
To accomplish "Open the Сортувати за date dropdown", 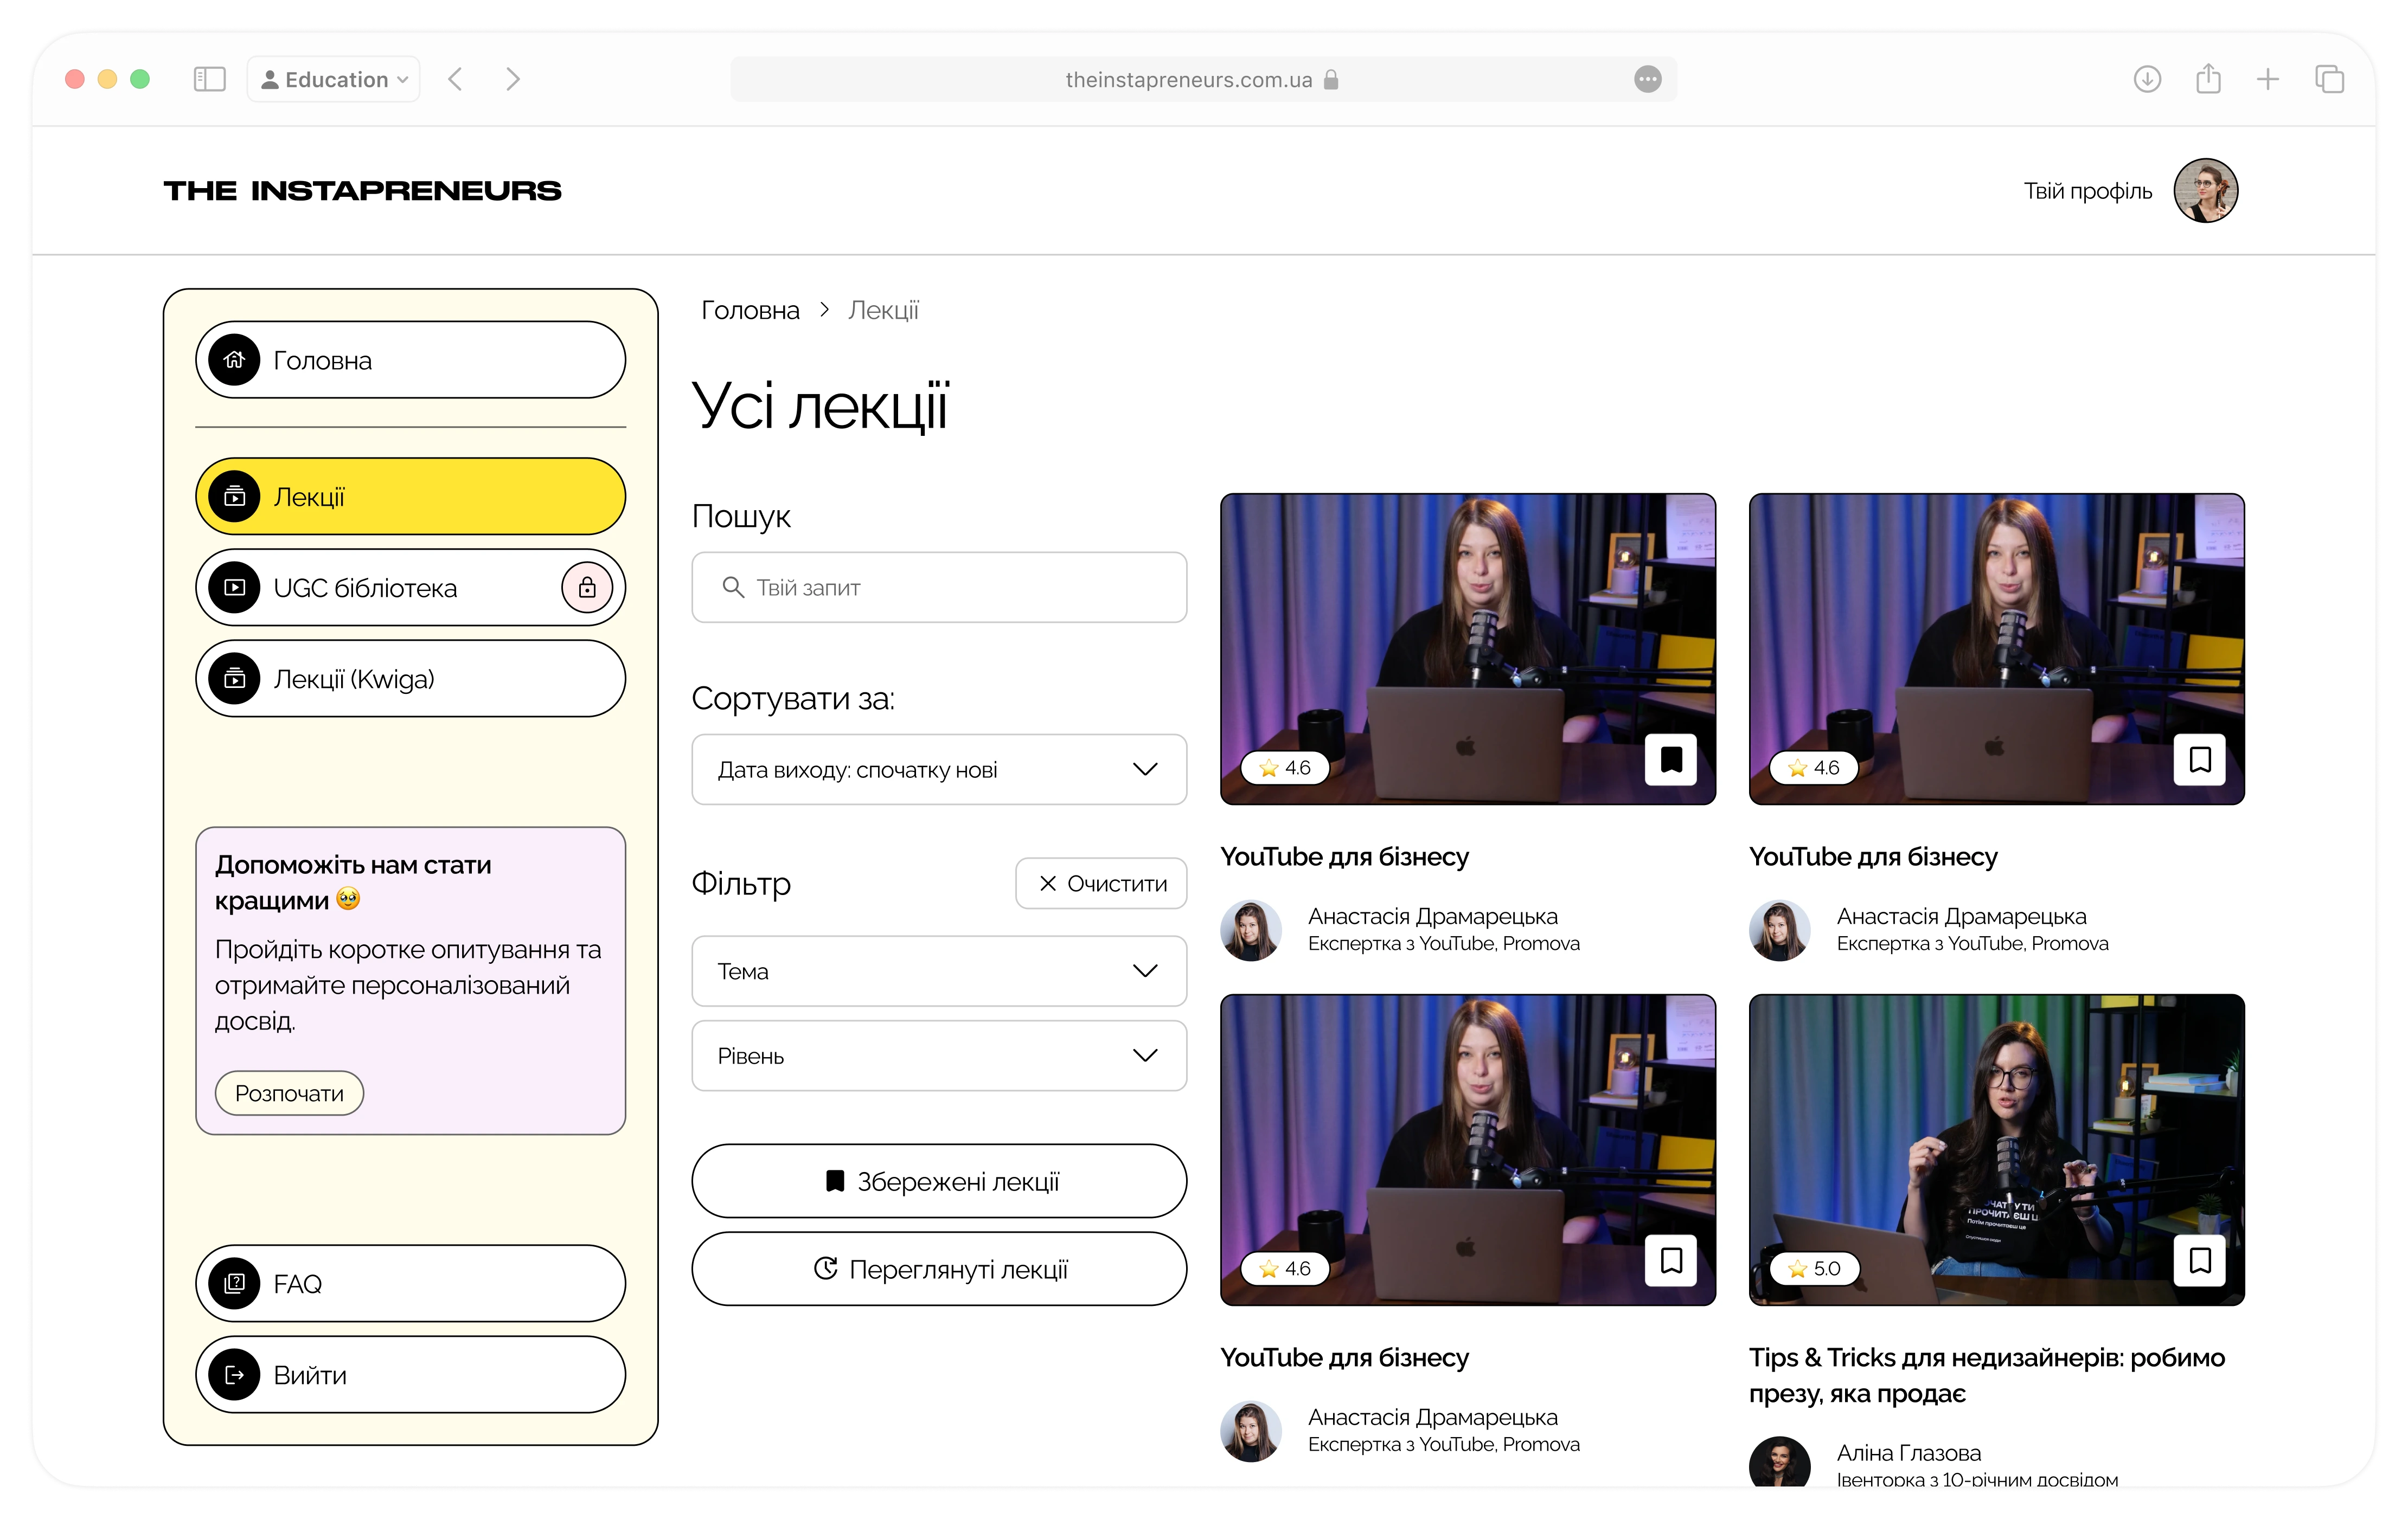I will [939, 769].
